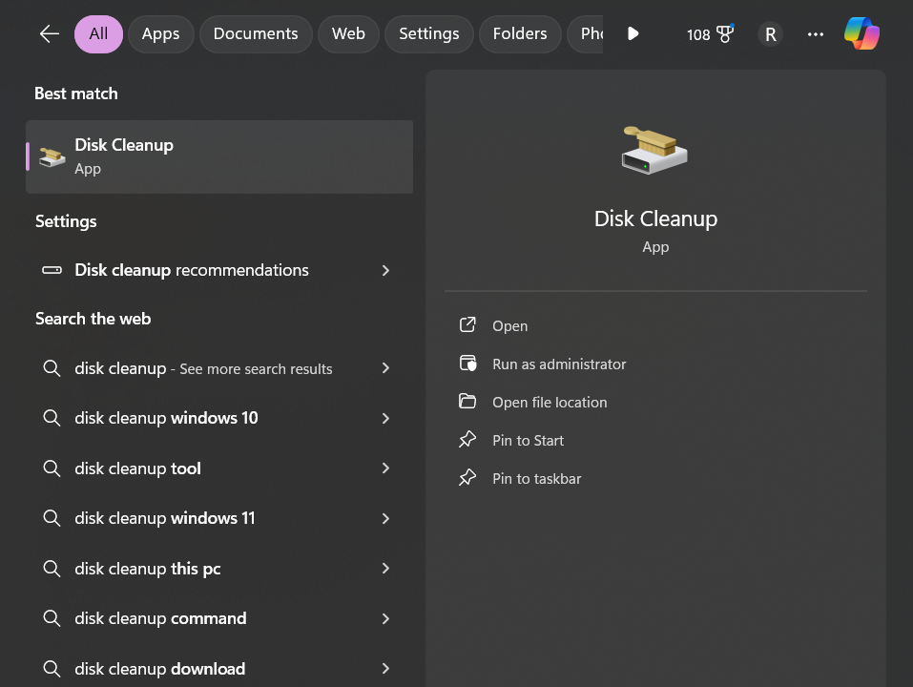Click search icon beside 'disk cleanup this pc'
The image size is (913, 687).
click(x=52, y=569)
